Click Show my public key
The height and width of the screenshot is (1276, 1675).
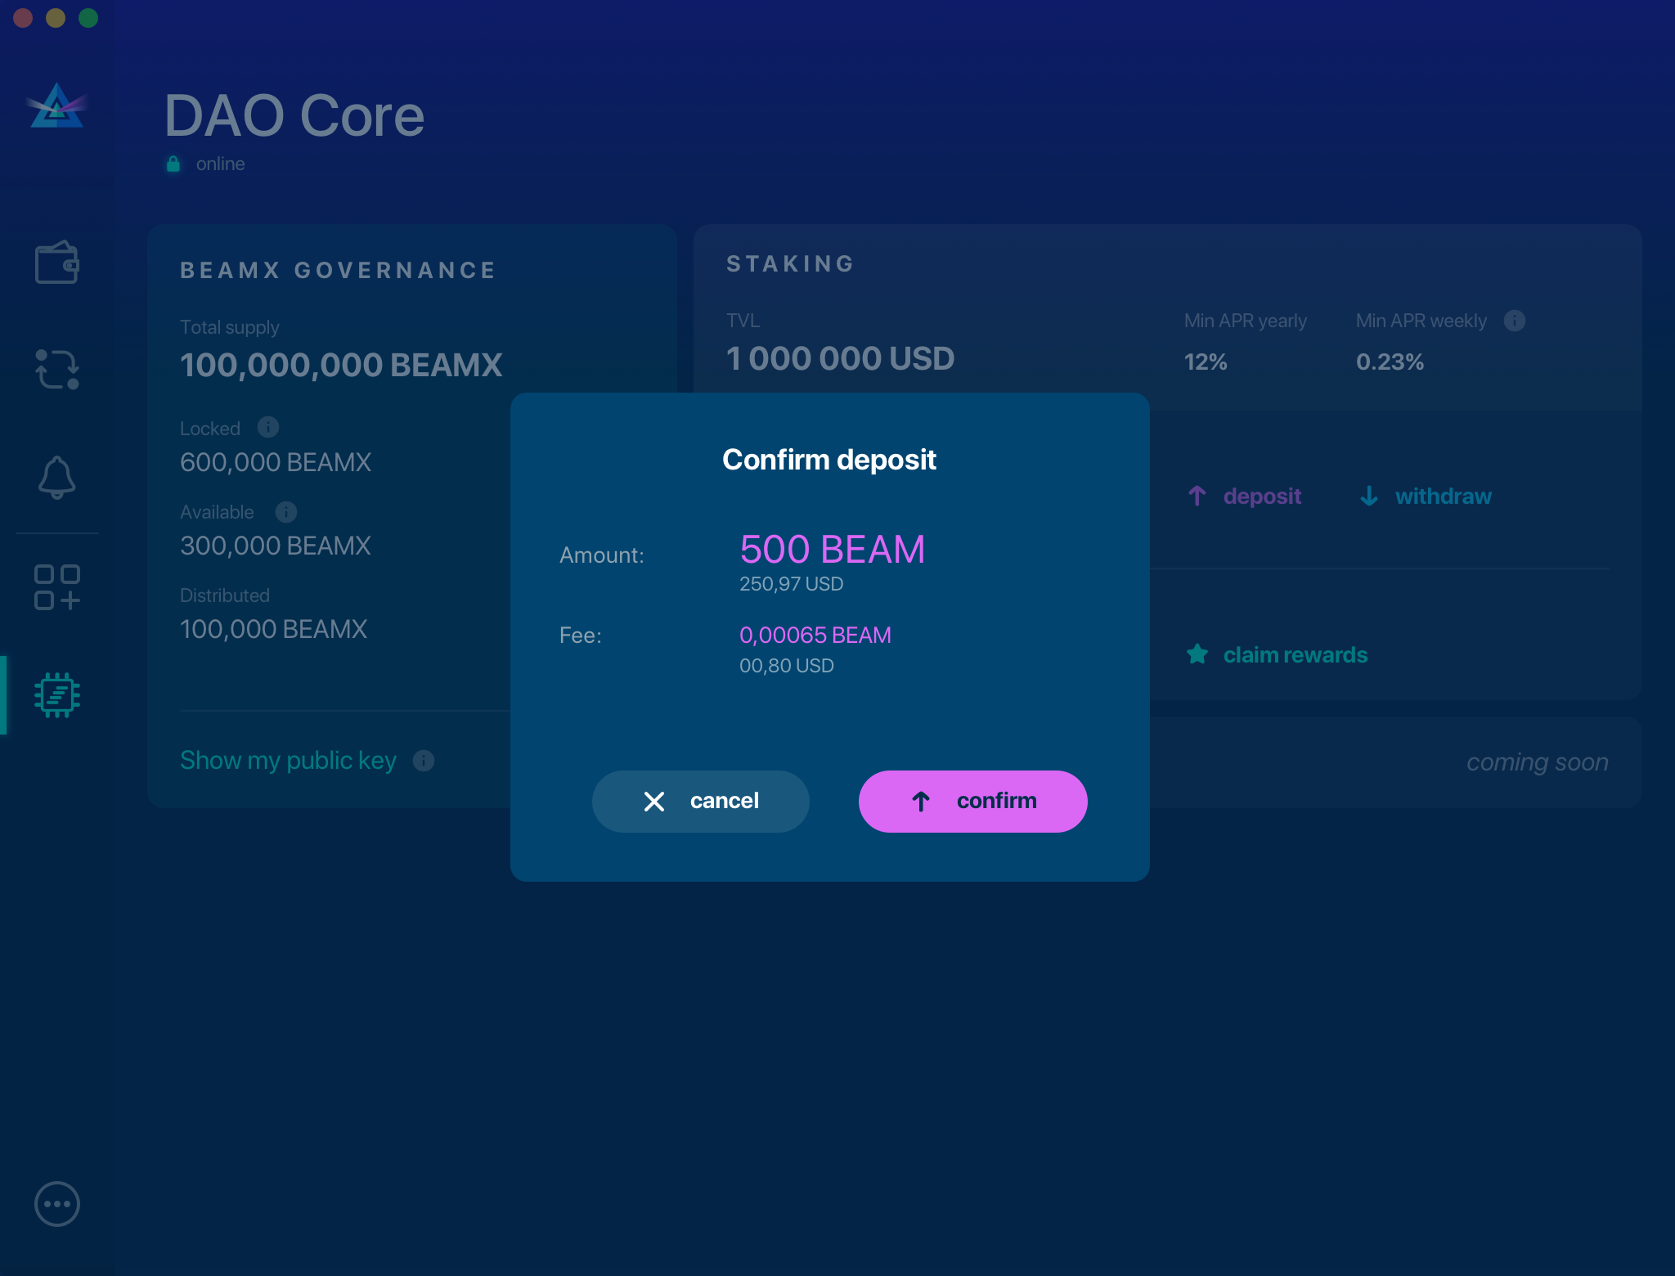(x=288, y=760)
